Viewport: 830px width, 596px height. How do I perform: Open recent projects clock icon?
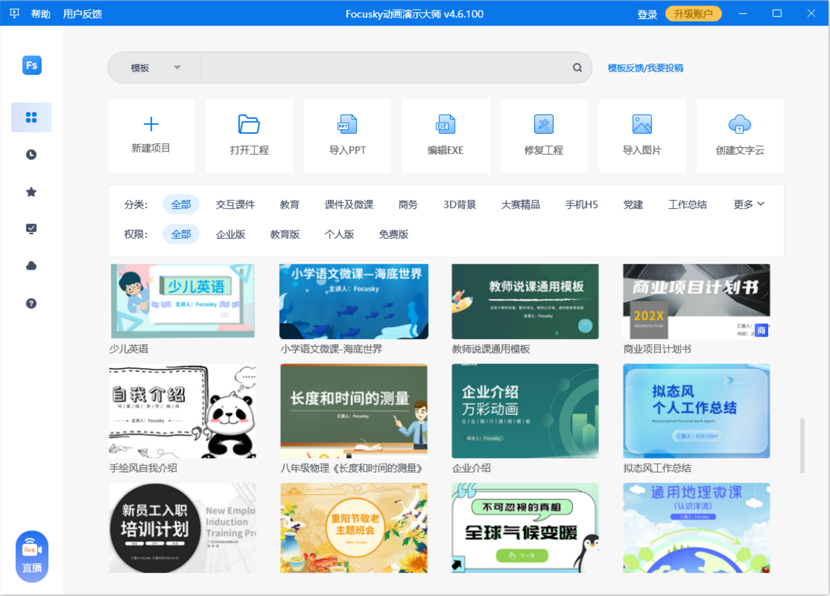pos(31,154)
